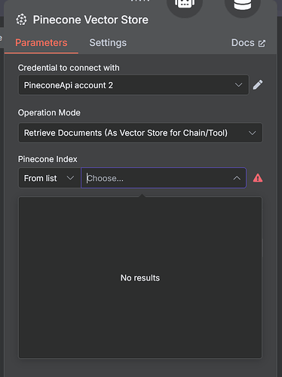Click the chevron in the credential selector
Image resolution: width=282 pixels, height=377 pixels.
238,85
